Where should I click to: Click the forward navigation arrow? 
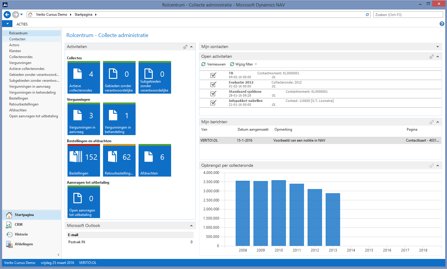15,15
